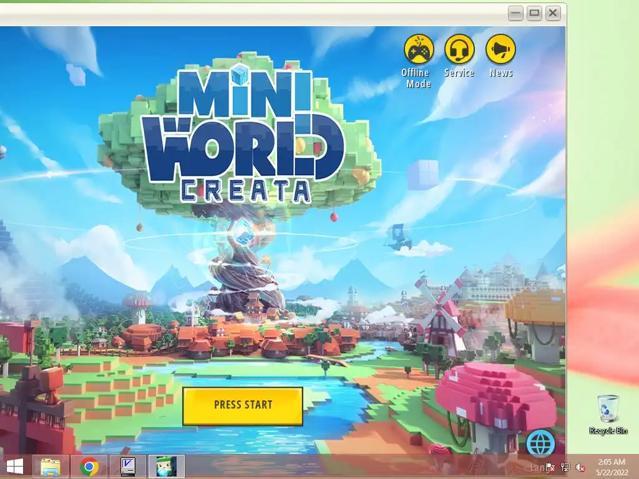Click the Action Center flag icon

550,467
